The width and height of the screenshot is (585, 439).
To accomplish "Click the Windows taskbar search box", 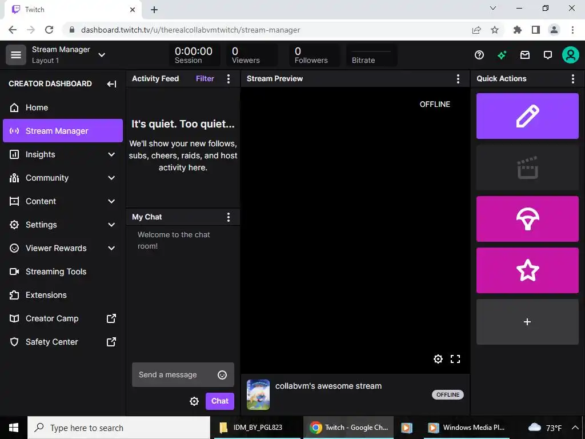I will point(119,428).
